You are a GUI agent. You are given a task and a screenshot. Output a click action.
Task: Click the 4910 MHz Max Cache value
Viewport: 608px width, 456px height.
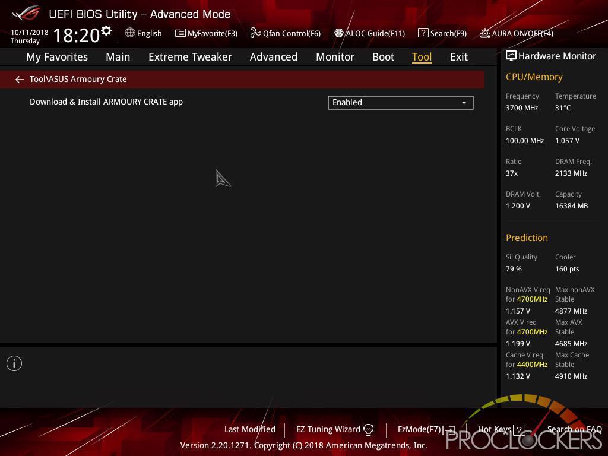[x=571, y=376]
